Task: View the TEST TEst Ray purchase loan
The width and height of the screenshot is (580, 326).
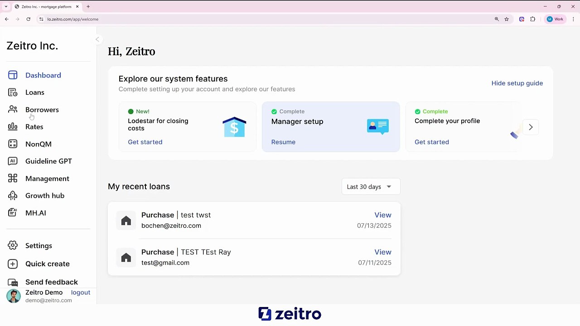Action: 383,252
